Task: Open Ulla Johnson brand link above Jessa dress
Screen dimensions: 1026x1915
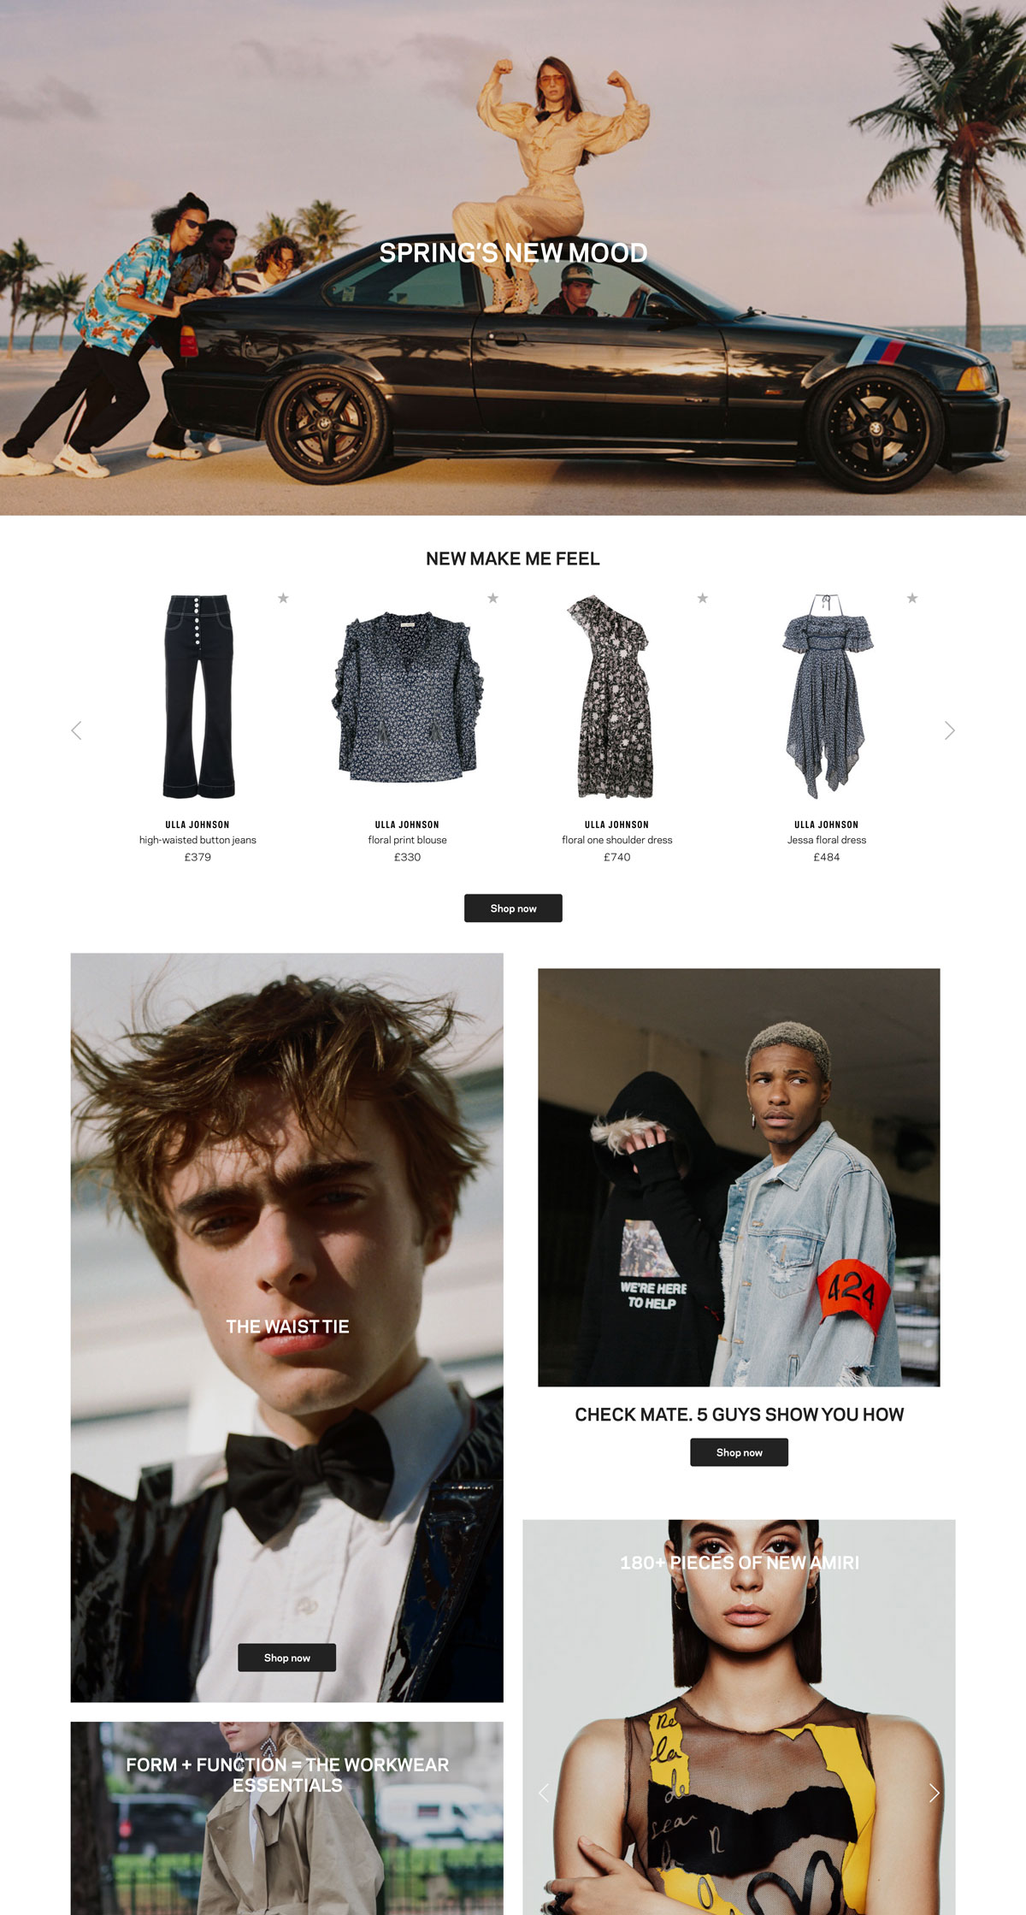Action: (826, 825)
